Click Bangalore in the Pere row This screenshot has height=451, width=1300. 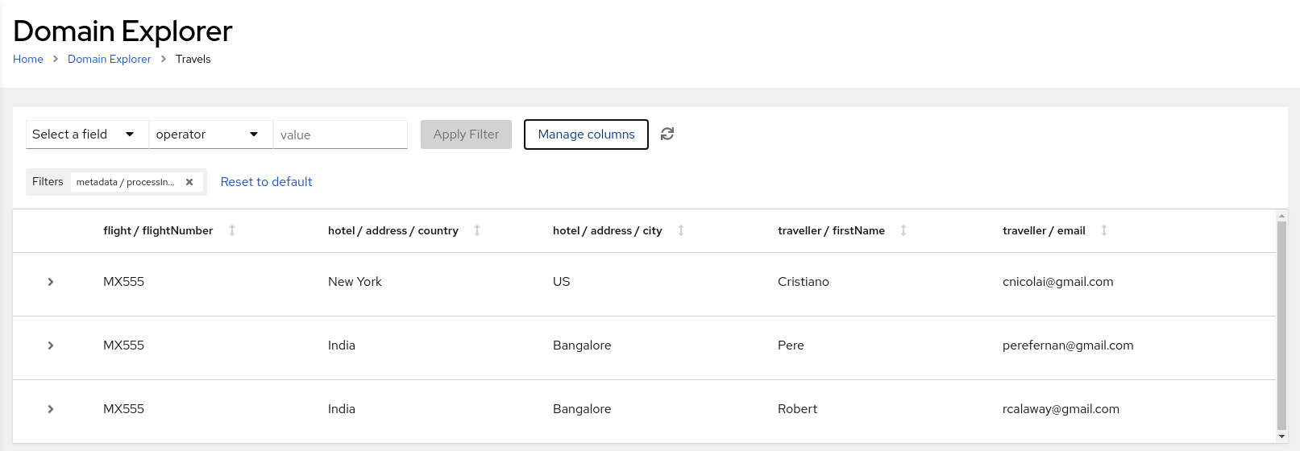(582, 345)
